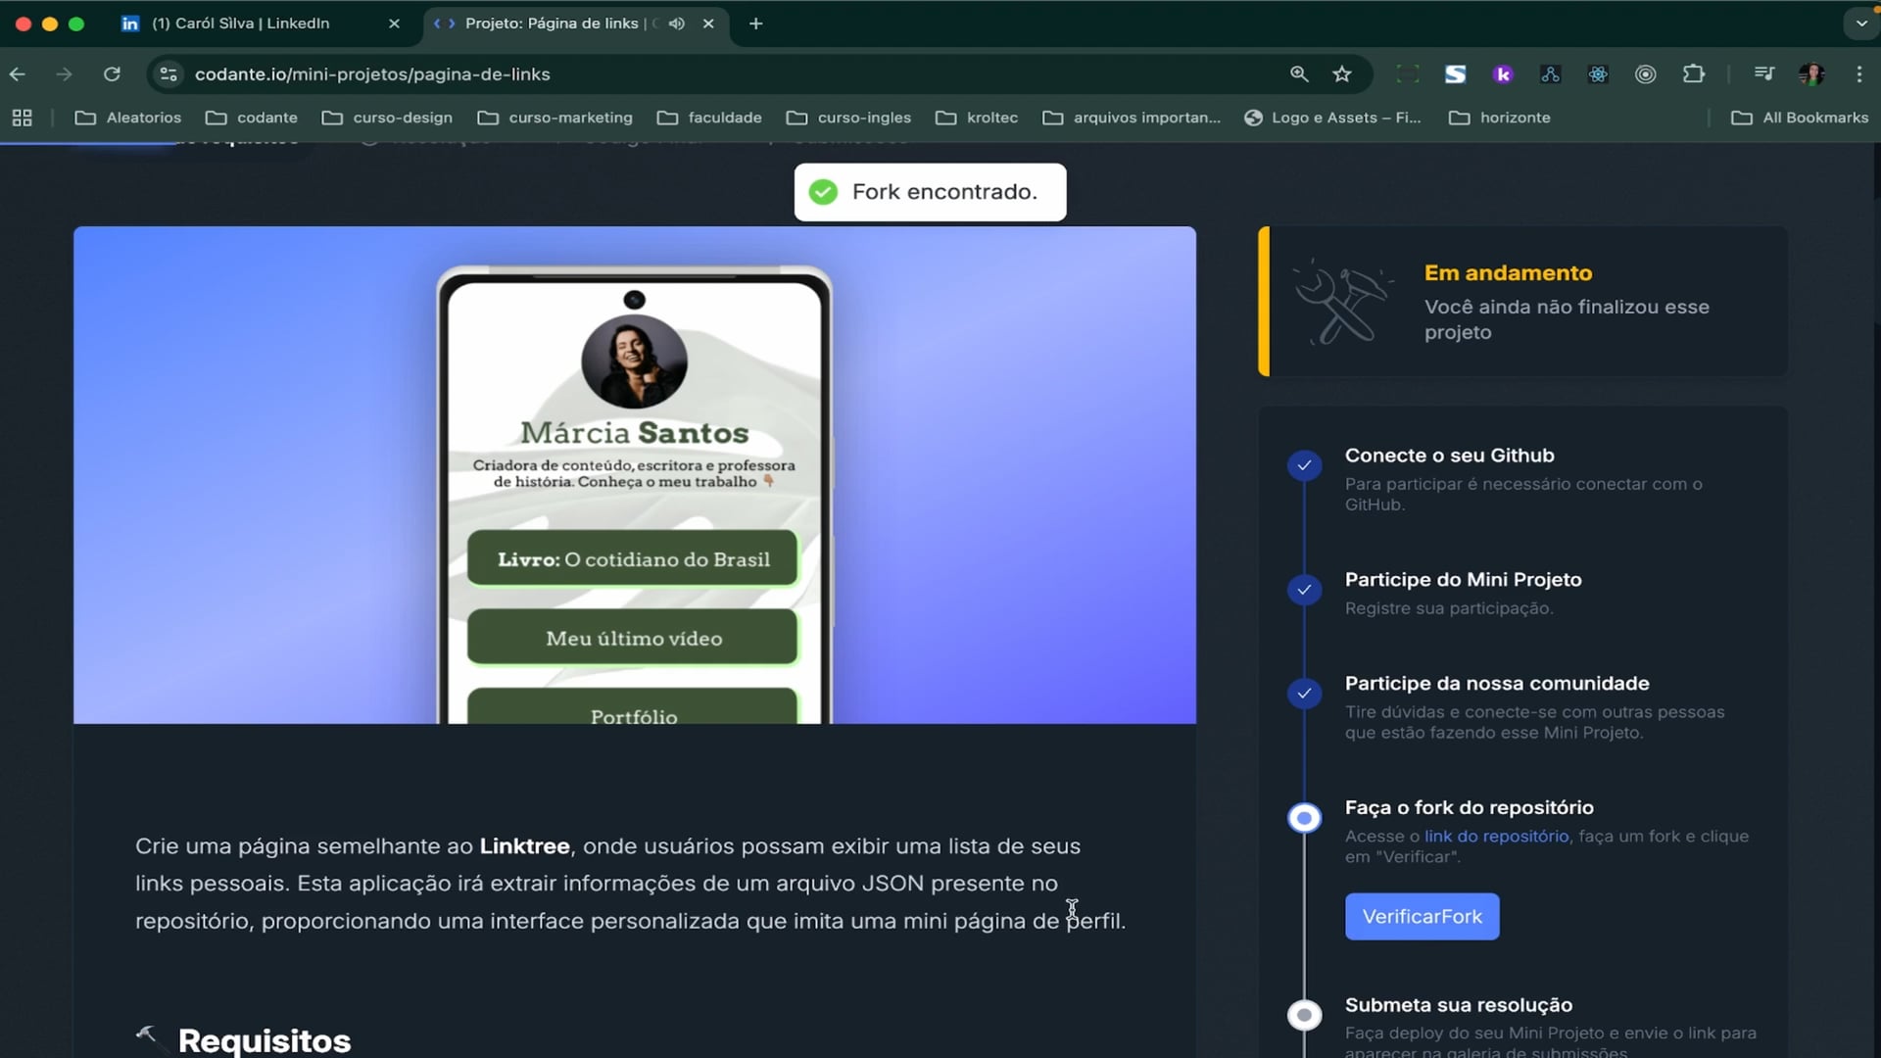Click the Extensions puzzle piece icon
1881x1058 pixels.
(x=1693, y=74)
